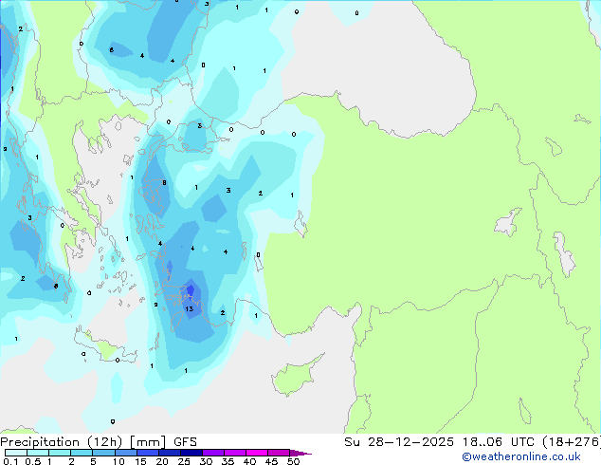Click the "10" legend scale label
Viewport: 601px width, 465px height.
click(x=118, y=461)
